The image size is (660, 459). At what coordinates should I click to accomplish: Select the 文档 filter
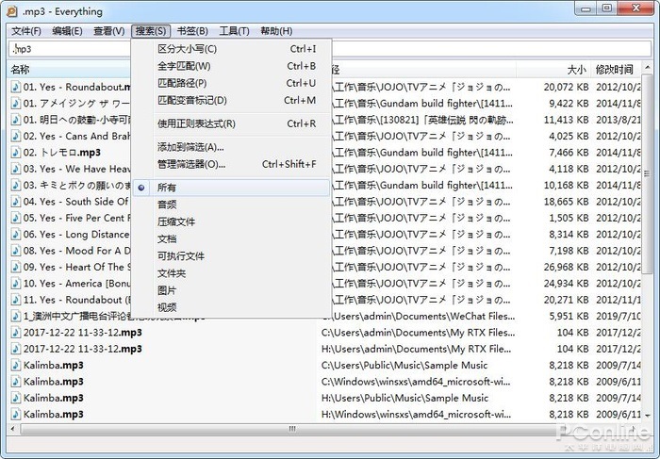(x=232, y=239)
